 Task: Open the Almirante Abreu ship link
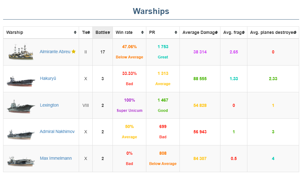(55, 52)
